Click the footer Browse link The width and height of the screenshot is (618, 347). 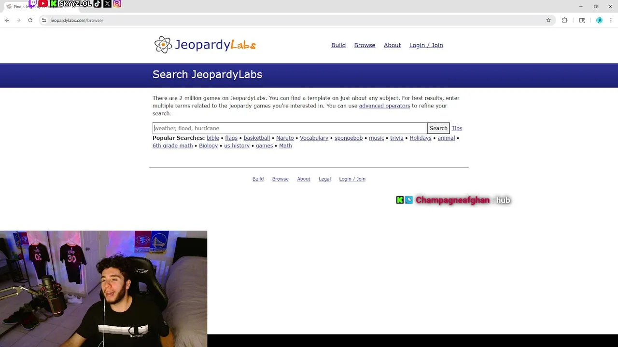click(280, 179)
